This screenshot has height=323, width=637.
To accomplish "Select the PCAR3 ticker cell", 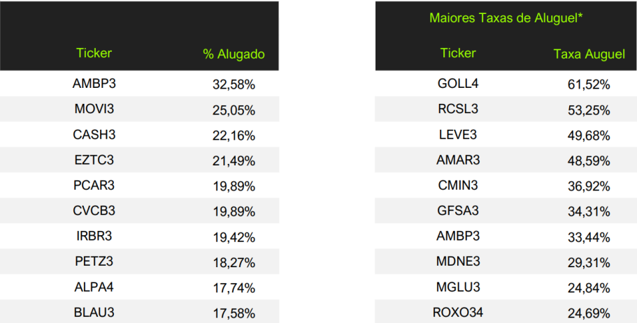I will click(94, 186).
